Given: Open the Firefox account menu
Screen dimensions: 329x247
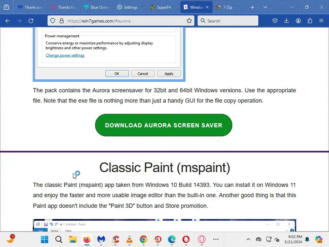Looking at the screenshot, I should (298, 21).
